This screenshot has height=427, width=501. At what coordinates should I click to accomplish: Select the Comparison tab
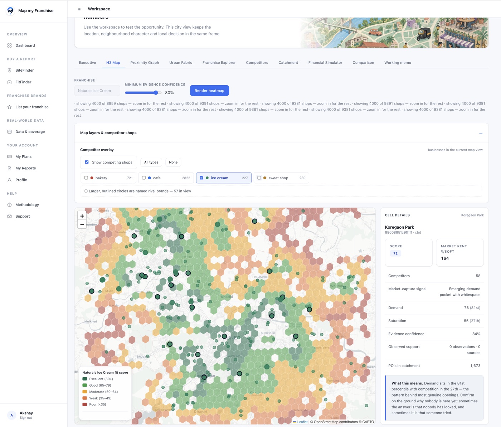(363, 63)
